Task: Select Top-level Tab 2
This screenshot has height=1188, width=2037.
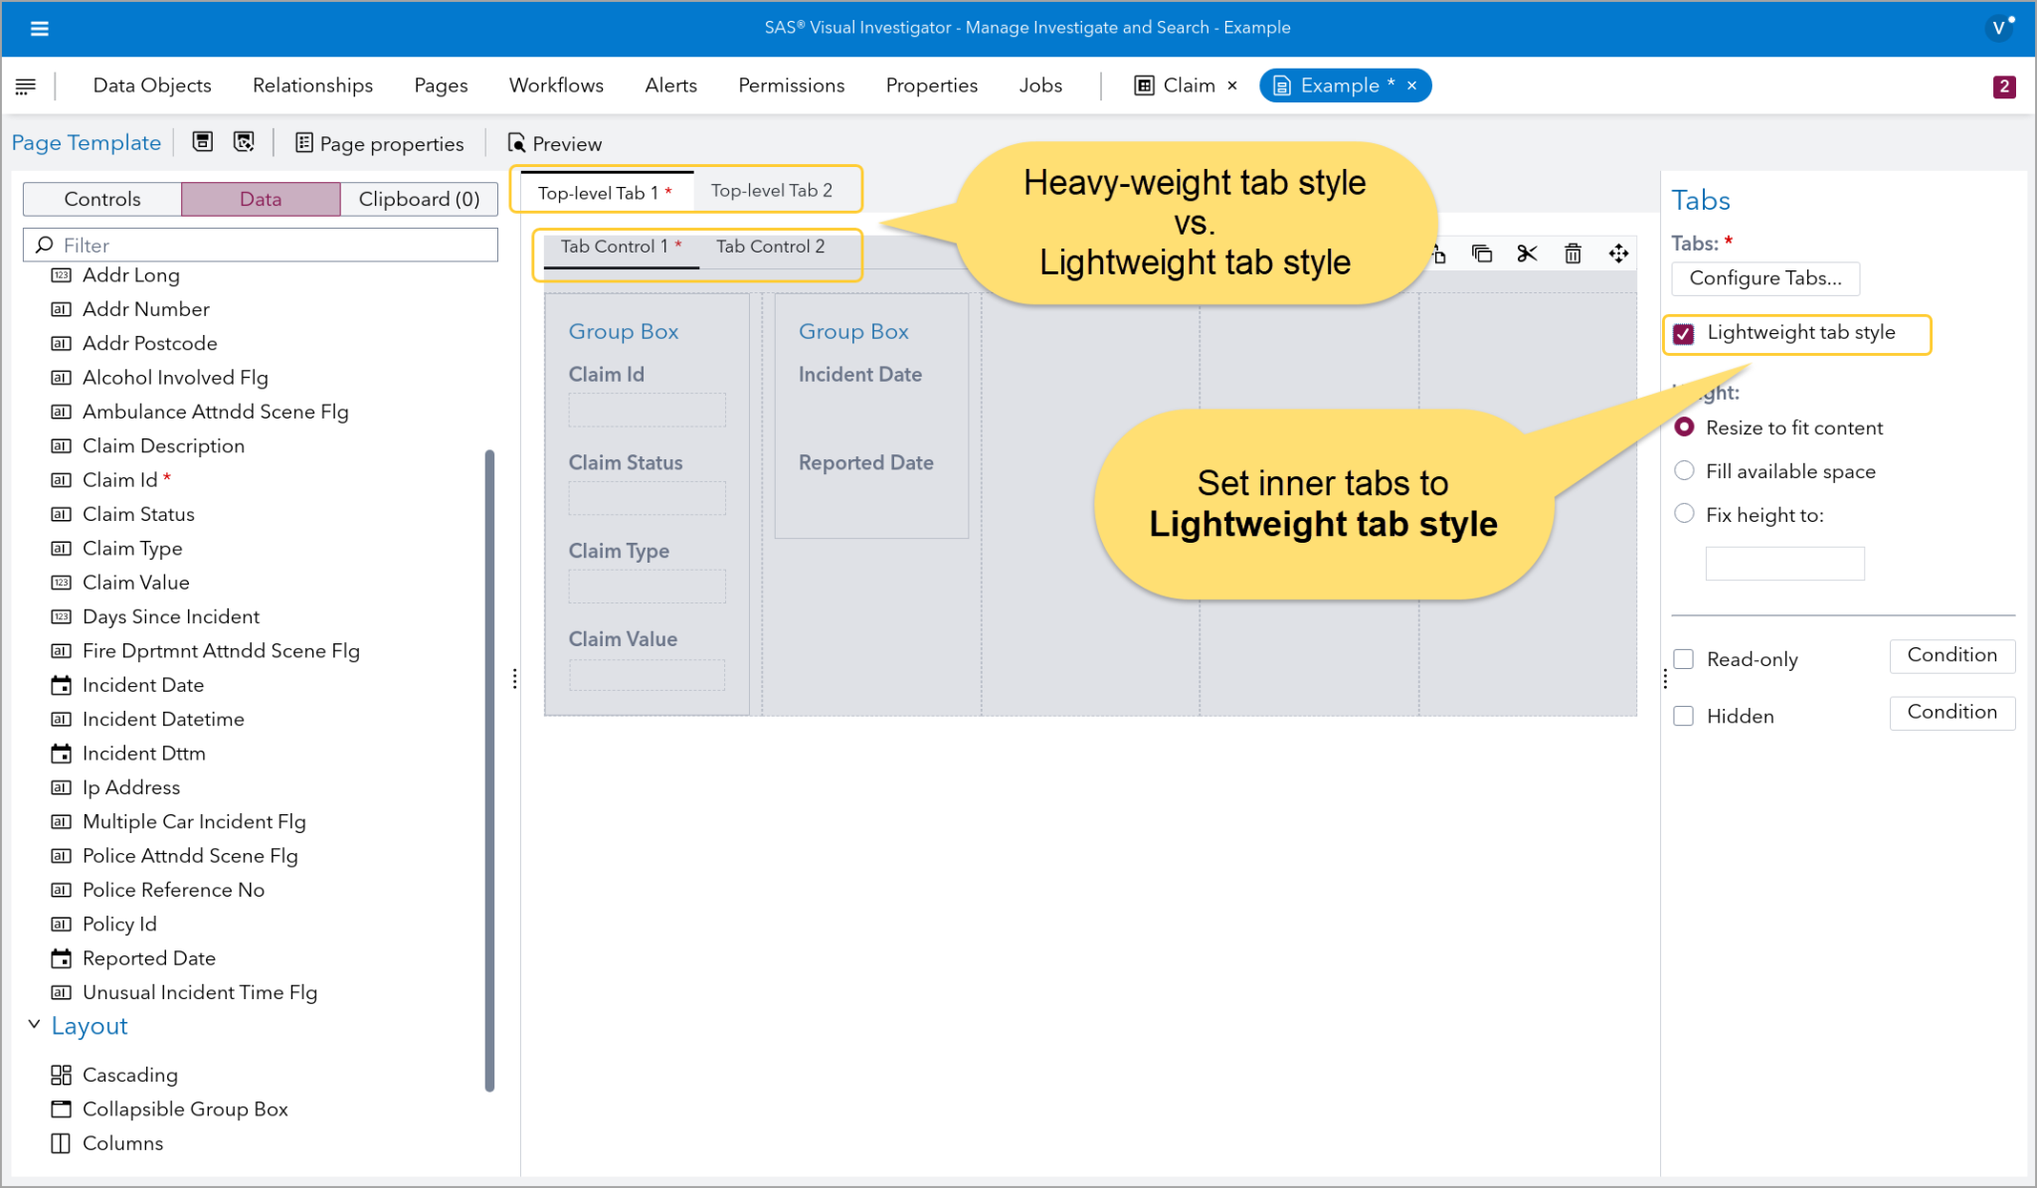Action: (772, 191)
